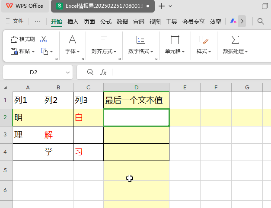
Task: Click the WPS AI icon
Action: [233, 21]
